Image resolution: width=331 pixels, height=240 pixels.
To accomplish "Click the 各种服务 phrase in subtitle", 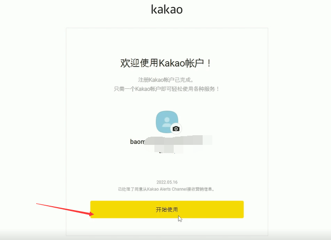I will pos(204,89).
